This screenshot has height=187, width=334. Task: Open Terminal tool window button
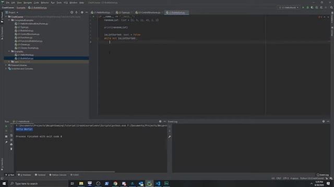point(40,175)
